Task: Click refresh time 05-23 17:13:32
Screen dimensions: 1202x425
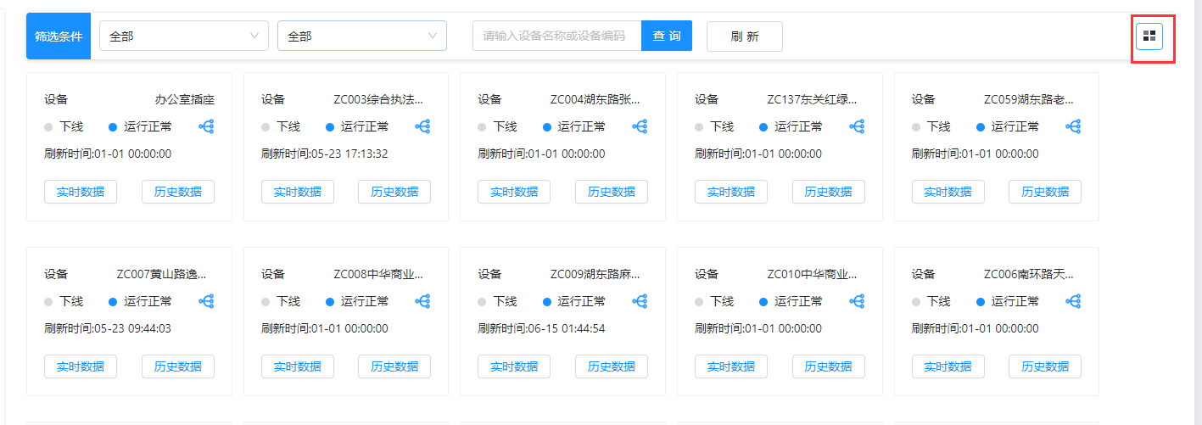Action: point(325,154)
